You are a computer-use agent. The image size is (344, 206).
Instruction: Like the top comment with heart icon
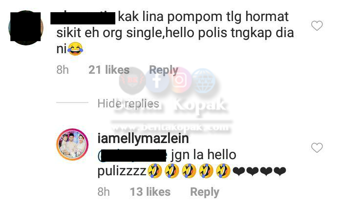pyautogui.click(x=317, y=26)
